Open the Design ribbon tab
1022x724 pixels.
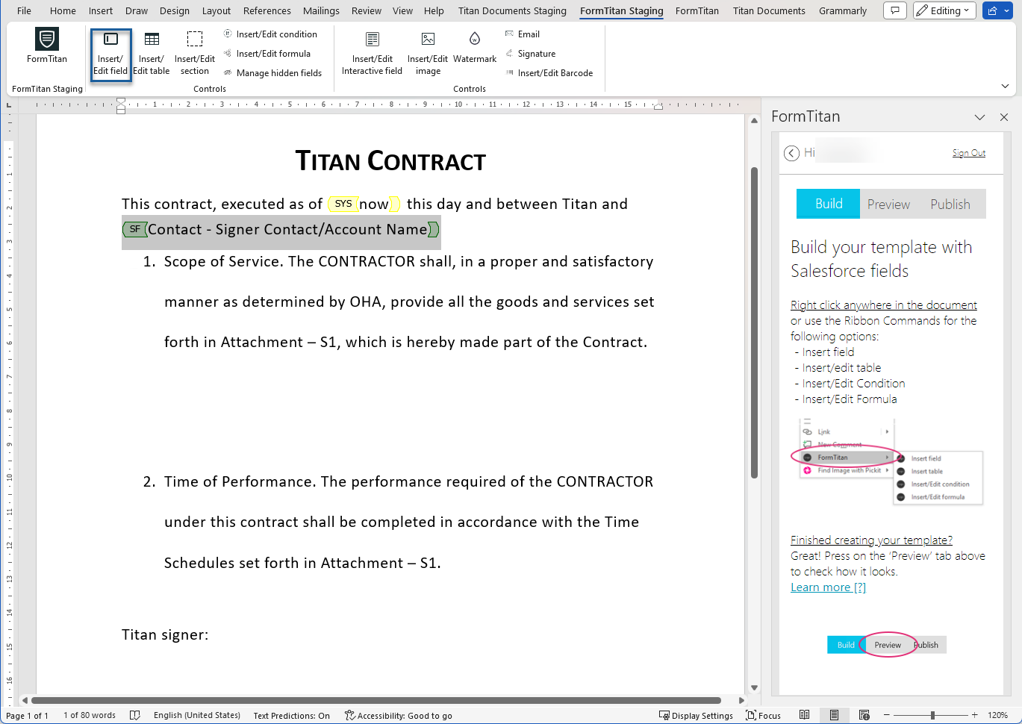click(175, 10)
